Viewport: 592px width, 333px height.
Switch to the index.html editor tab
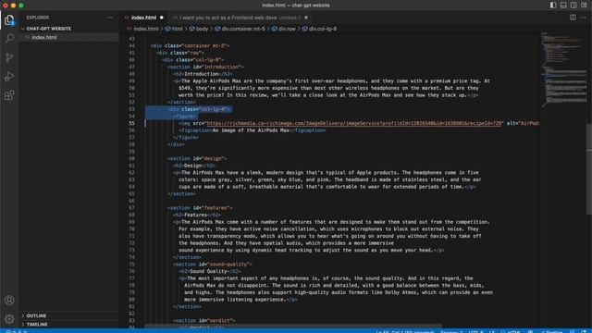(x=143, y=18)
